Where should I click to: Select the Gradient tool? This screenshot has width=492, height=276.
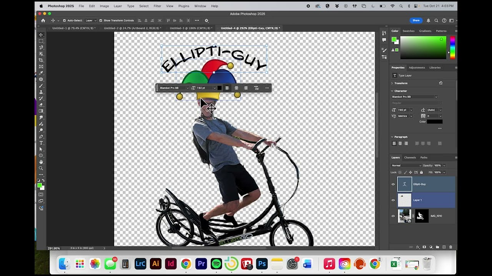click(41, 111)
